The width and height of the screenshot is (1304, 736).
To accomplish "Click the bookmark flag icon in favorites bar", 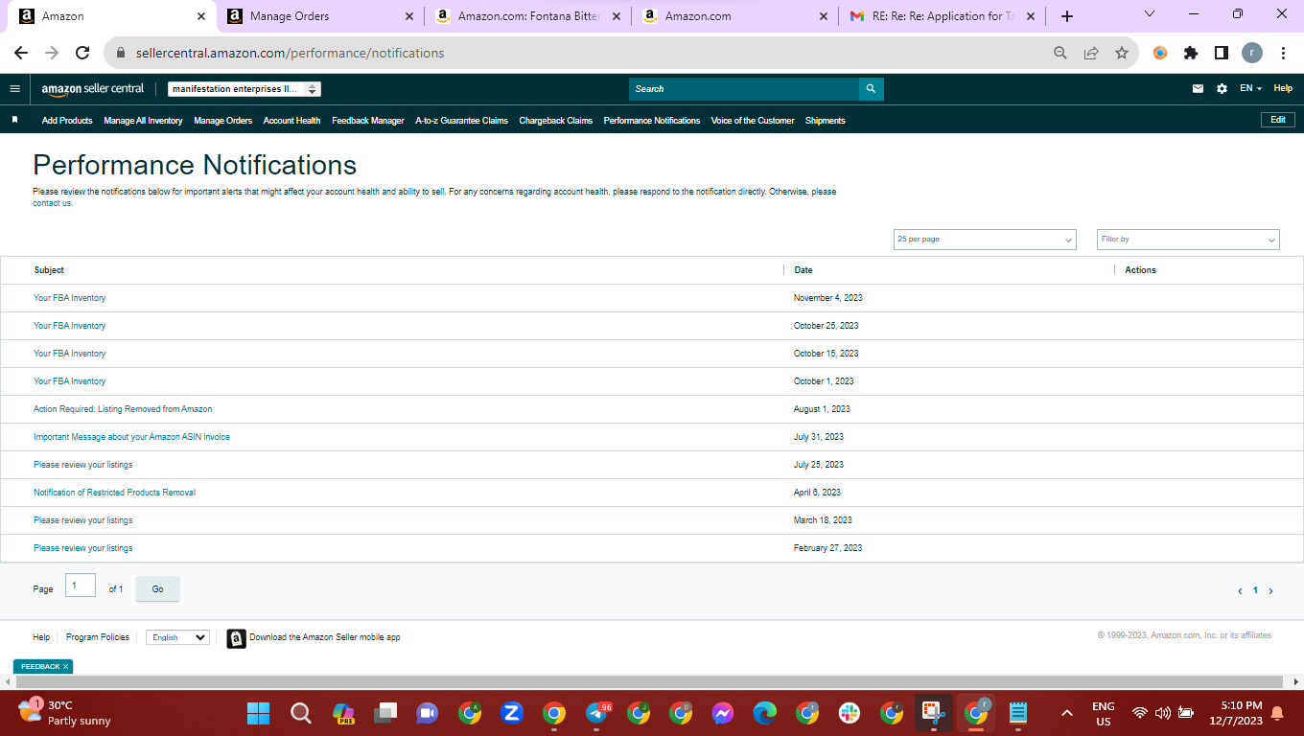I will pos(14,120).
